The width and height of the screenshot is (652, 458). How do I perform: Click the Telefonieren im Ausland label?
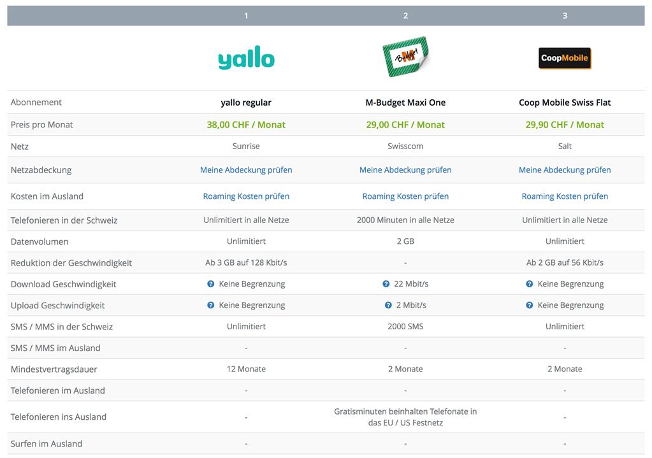(x=58, y=390)
